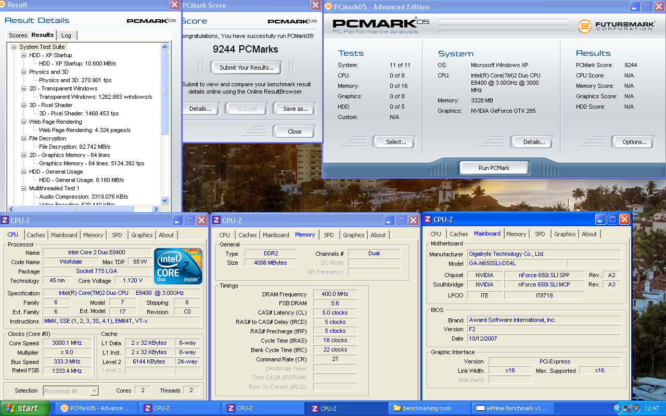Collapse the 3D - Pixel Shader node
Viewport: 666px width, 416px height.
pos(24,105)
